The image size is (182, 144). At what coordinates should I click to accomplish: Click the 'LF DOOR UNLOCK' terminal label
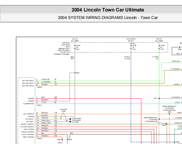[27, 127]
